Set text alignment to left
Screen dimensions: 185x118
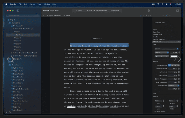169,65
